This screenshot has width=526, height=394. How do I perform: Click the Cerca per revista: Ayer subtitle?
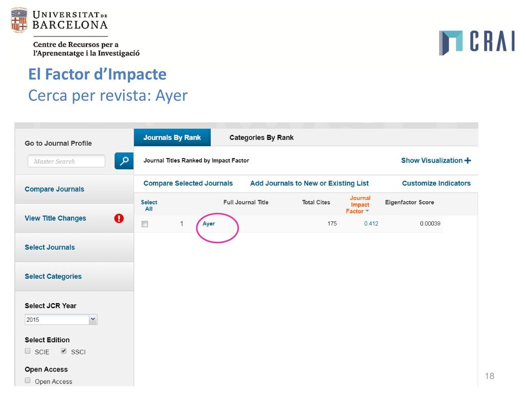click(108, 95)
